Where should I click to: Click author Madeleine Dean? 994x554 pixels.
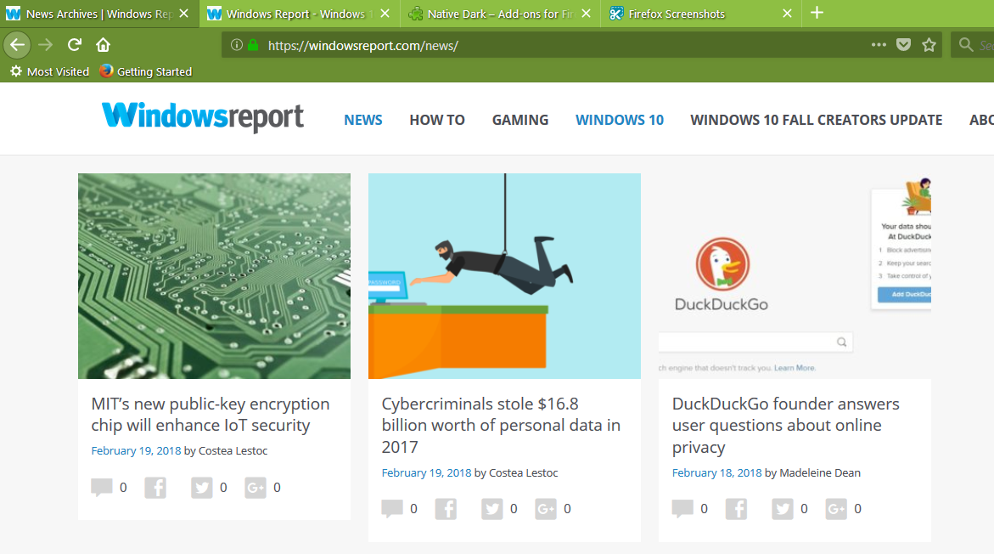[820, 472]
